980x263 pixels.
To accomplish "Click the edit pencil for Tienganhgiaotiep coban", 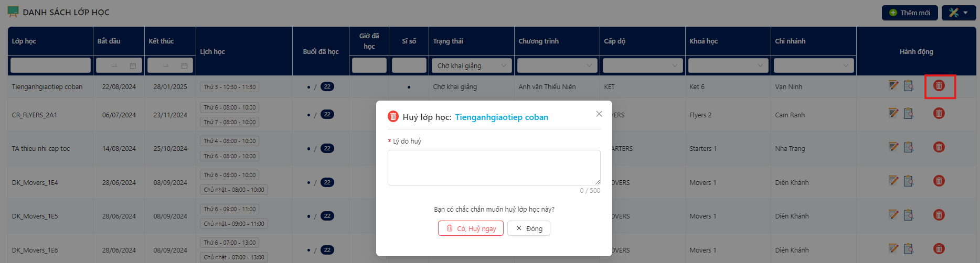I will (x=893, y=85).
